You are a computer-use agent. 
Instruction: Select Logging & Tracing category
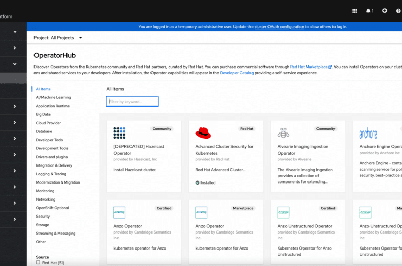click(x=51, y=174)
